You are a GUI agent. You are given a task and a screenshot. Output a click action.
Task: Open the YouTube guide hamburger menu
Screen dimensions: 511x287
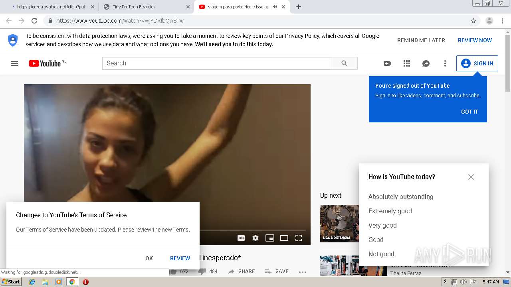coord(14,63)
